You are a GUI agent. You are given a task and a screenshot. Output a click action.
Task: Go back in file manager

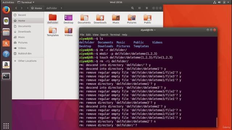click(x=16, y=8)
